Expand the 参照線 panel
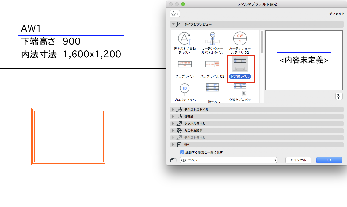 click(257, 117)
